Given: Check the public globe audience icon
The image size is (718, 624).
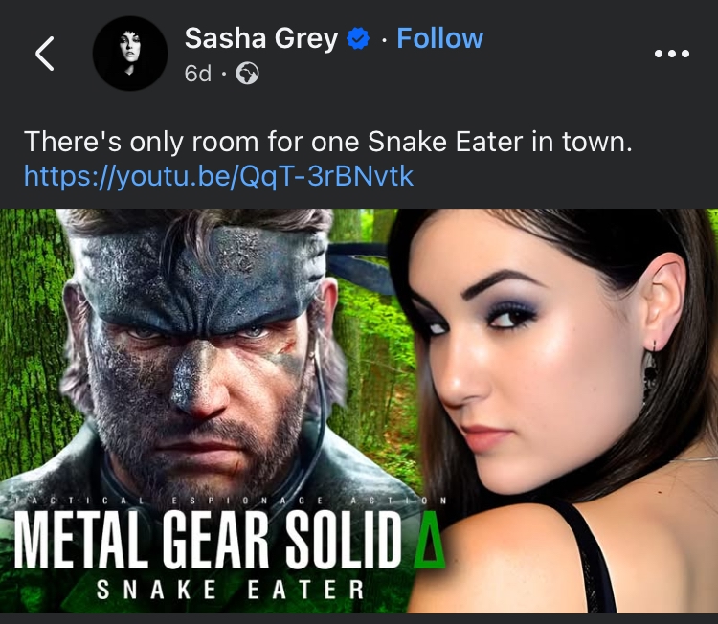Looking at the screenshot, I should (x=247, y=74).
